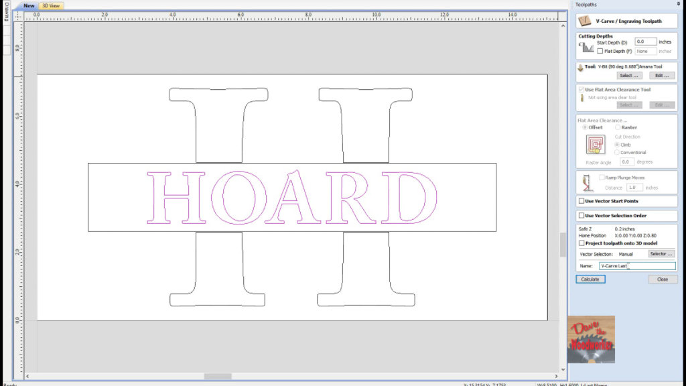Click the area clearance tool bit icon

582,98
